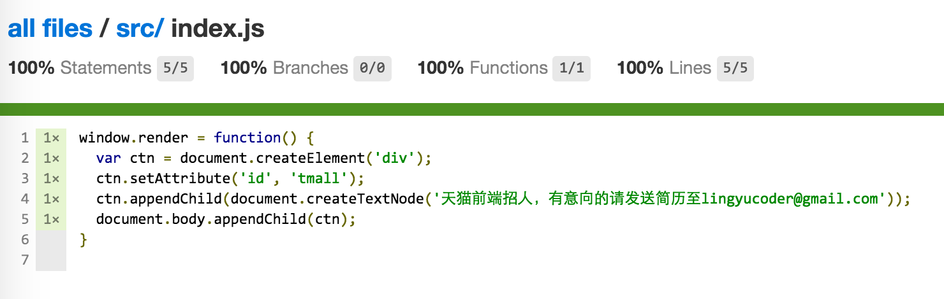Click the 1× hit count on line 5

[51, 219]
